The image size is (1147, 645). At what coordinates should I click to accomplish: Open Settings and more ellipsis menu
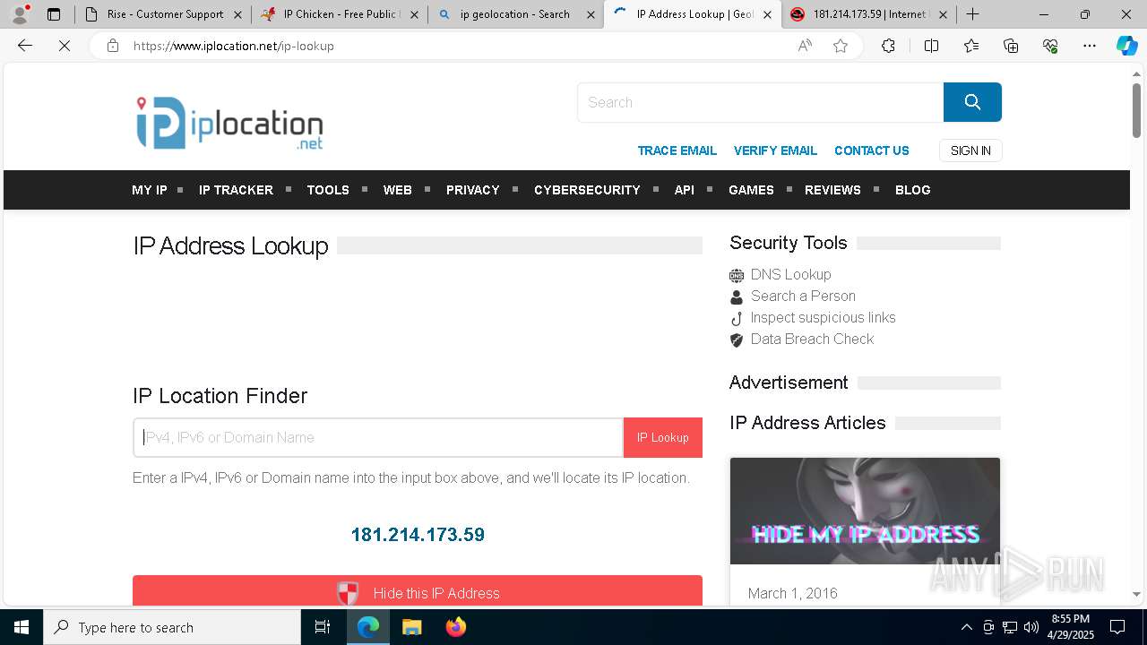pyautogui.click(x=1090, y=46)
